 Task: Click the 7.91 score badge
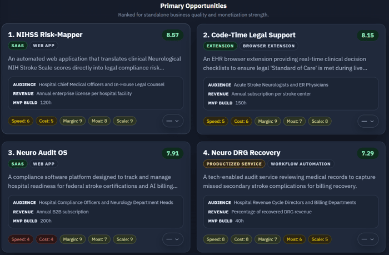point(172,153)
